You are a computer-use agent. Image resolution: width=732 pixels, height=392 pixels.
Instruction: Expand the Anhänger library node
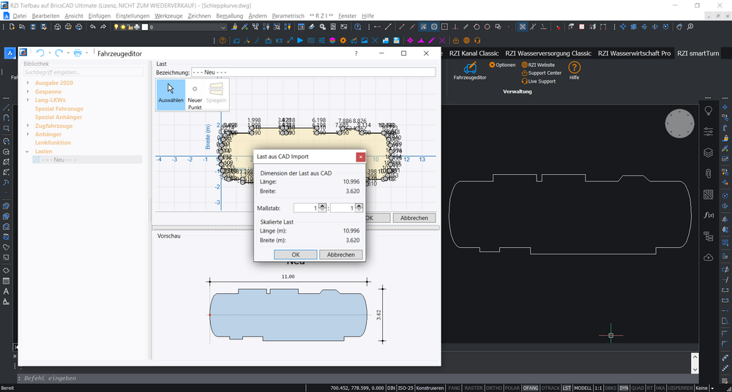(28, 134)
